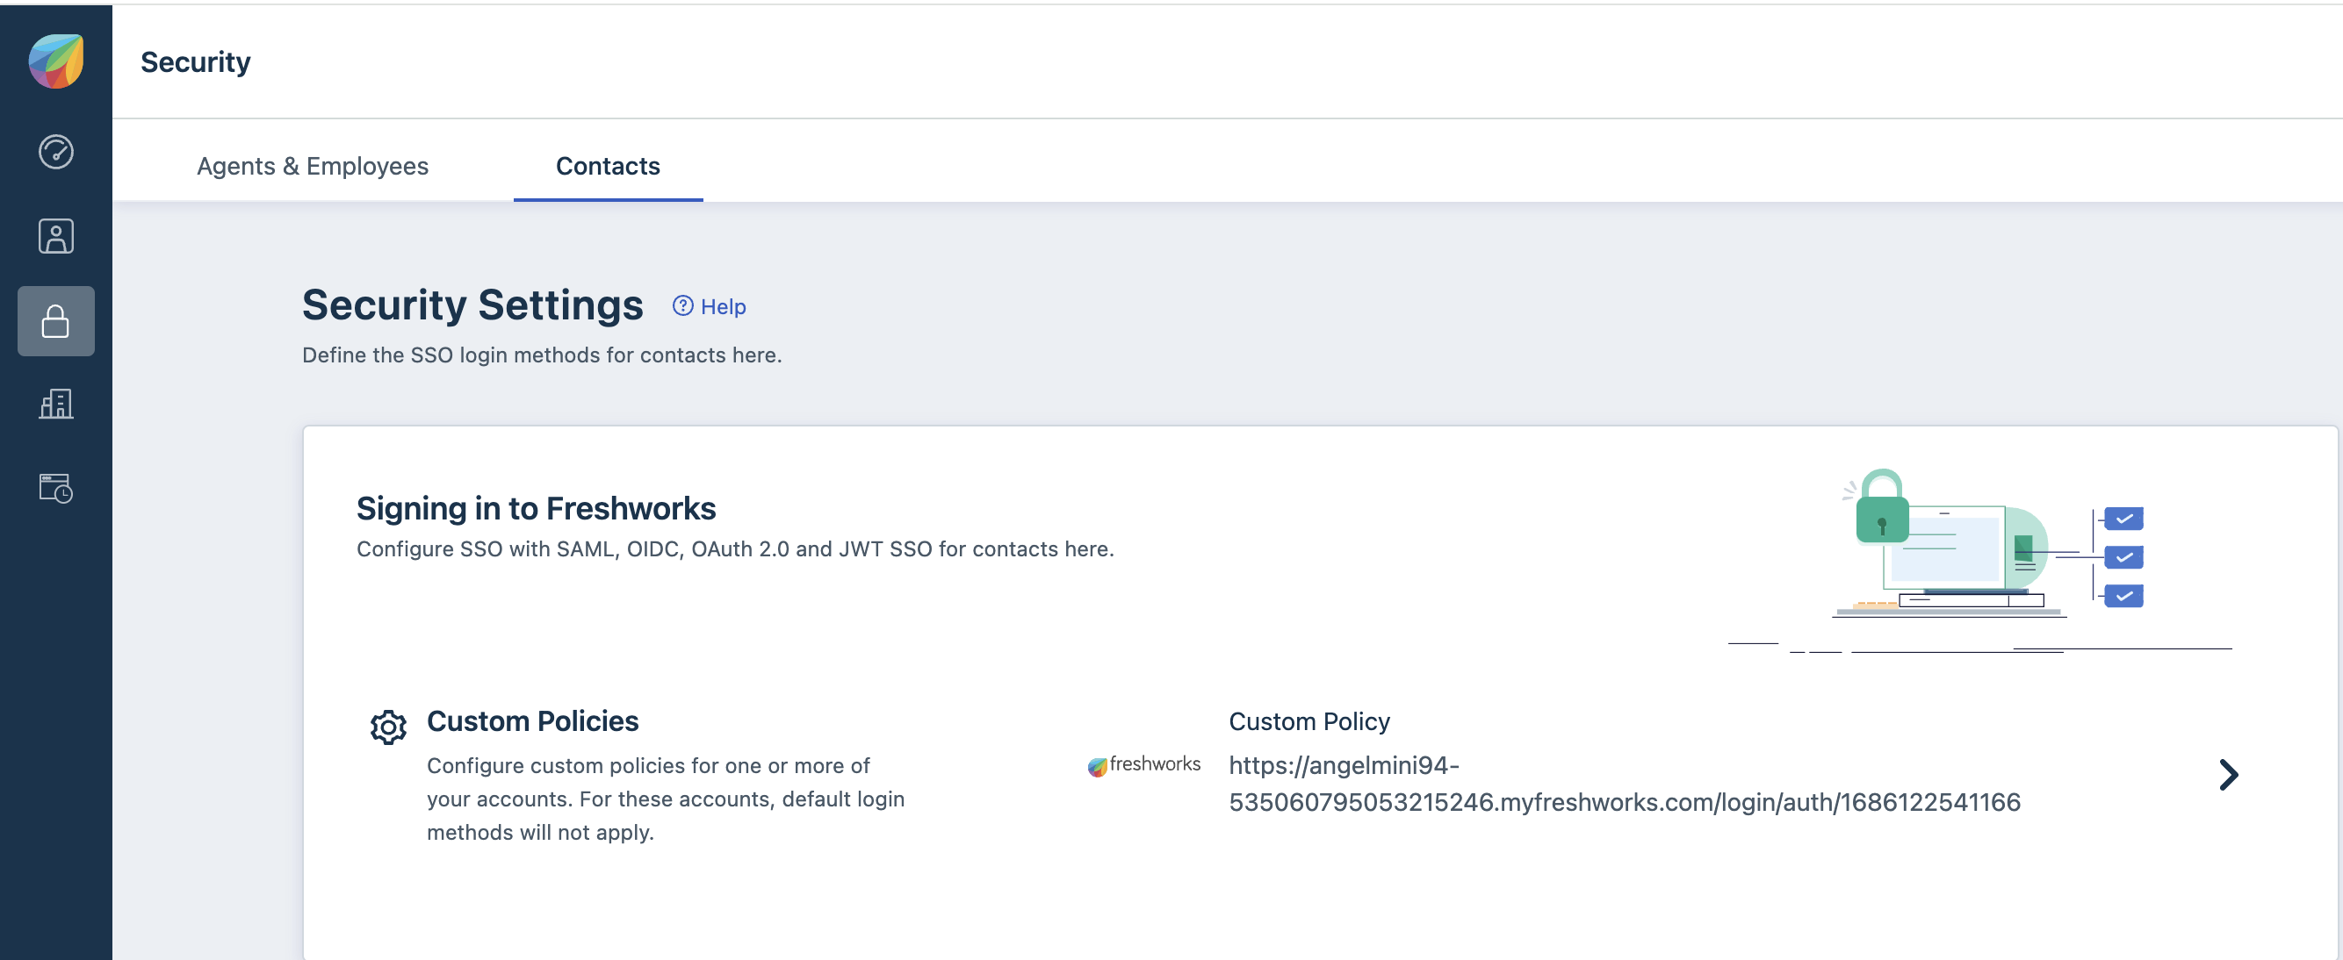Select the Security lock icon in the sidebar
Viewport: 2343px width, 960px height.
click(56, 321)
